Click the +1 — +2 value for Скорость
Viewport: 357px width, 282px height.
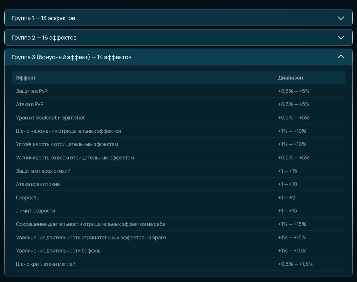tap(286, 197)
